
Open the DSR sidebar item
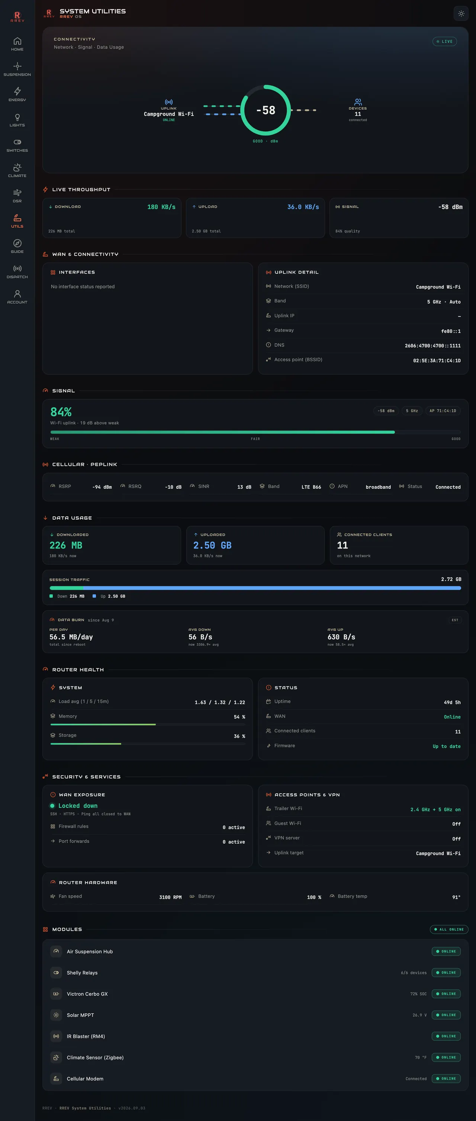click(17, 195)
